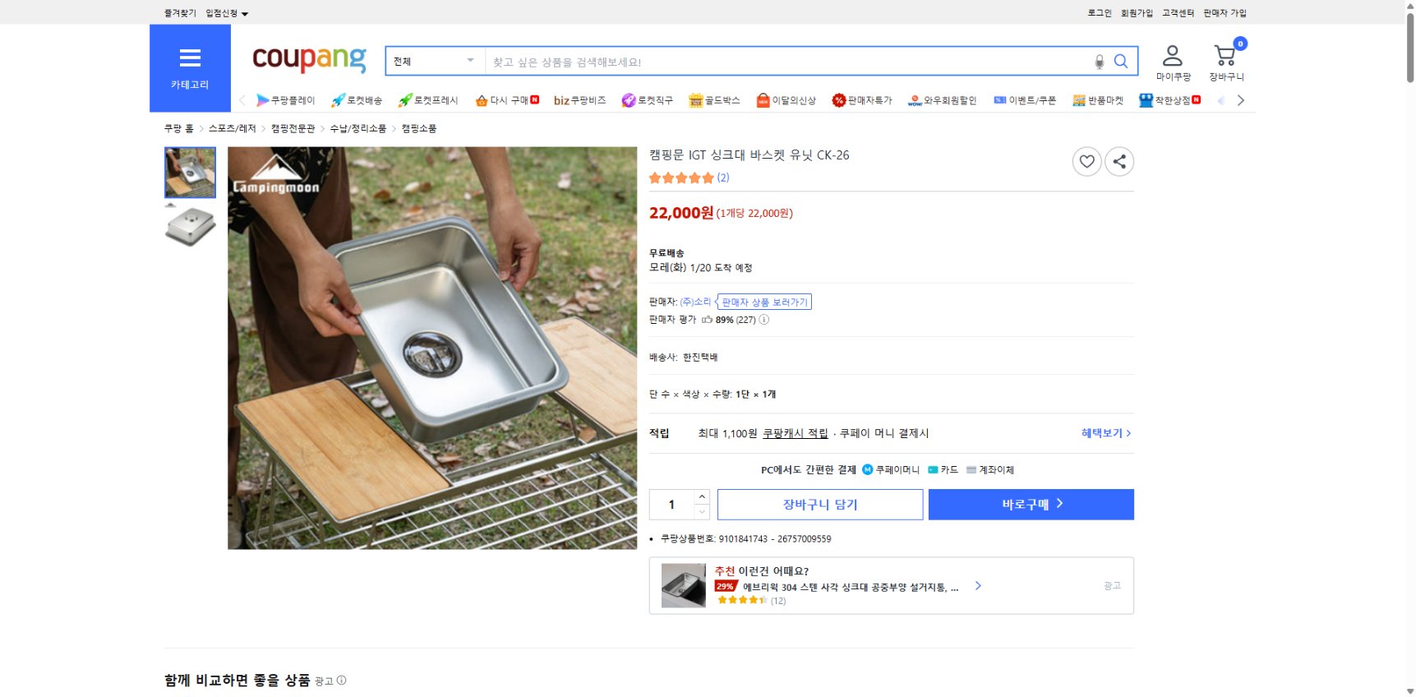Select the 골드박스 gift box icon
1416x697 pixels.
[x=697, y=99]
